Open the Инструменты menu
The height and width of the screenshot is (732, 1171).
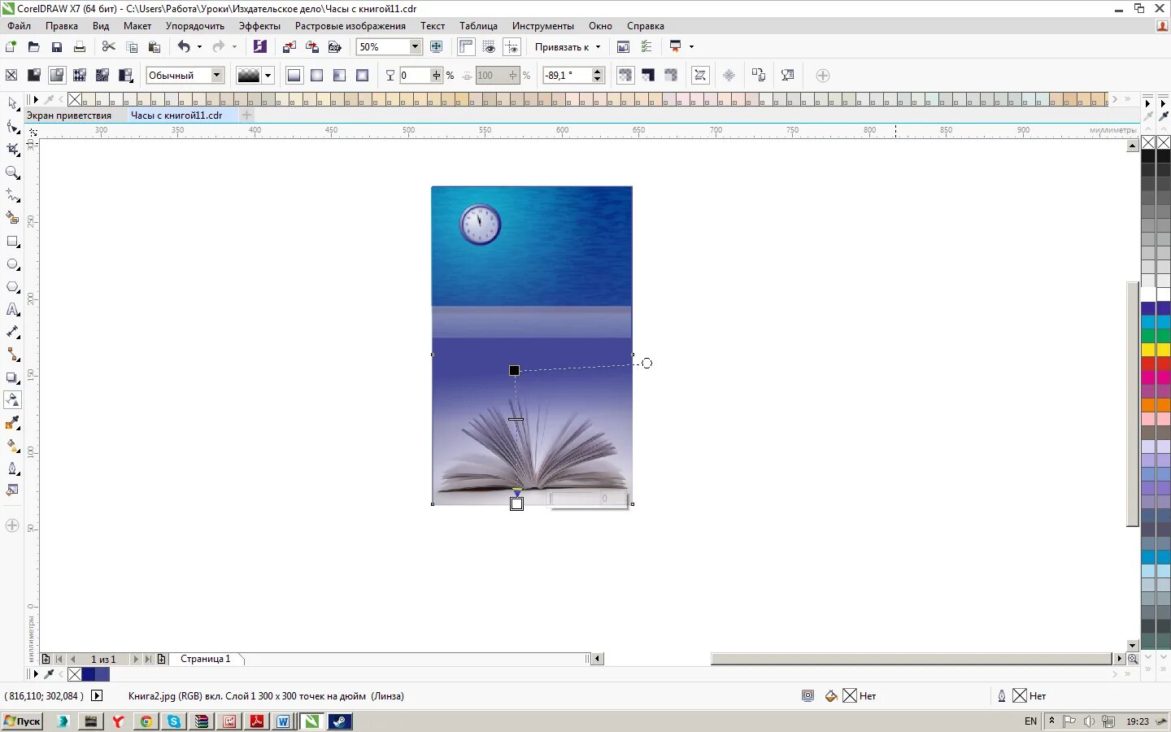(542, 26)
